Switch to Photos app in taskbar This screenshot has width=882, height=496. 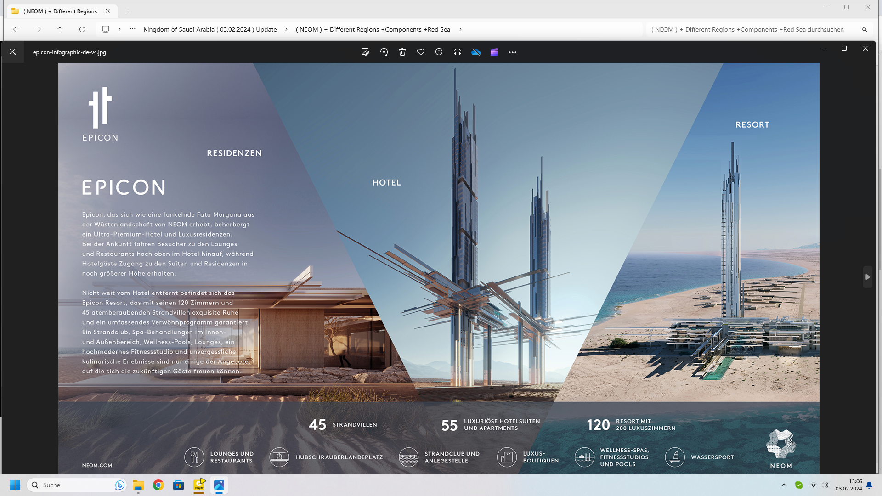pos(219,485)
